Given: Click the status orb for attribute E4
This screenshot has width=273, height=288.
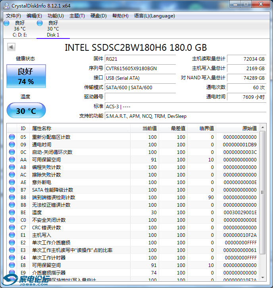Looking at the screenshot, I should [x=12, y=257].
